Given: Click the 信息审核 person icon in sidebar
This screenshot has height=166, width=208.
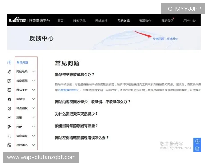Looking at the screenshot, I should (x=9, y=136).
